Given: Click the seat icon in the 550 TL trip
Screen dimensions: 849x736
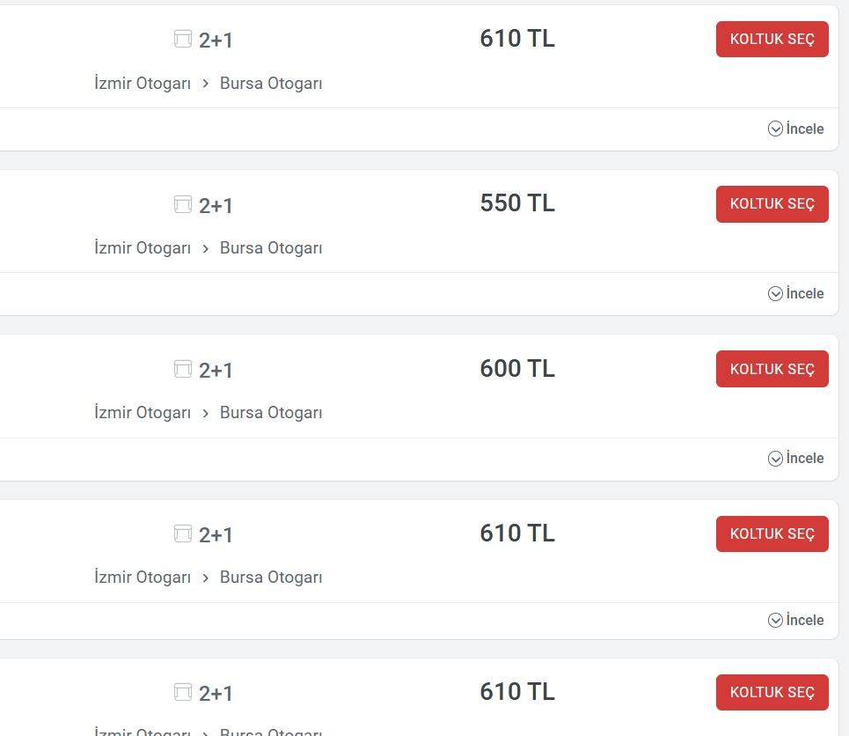Looking at the screenshot, I should coord(183,204).
